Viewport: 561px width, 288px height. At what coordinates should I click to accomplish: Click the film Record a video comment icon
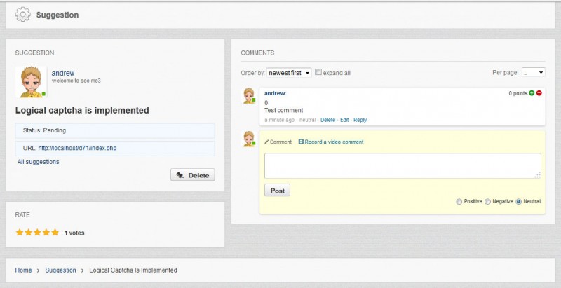(x=301, y=142)
